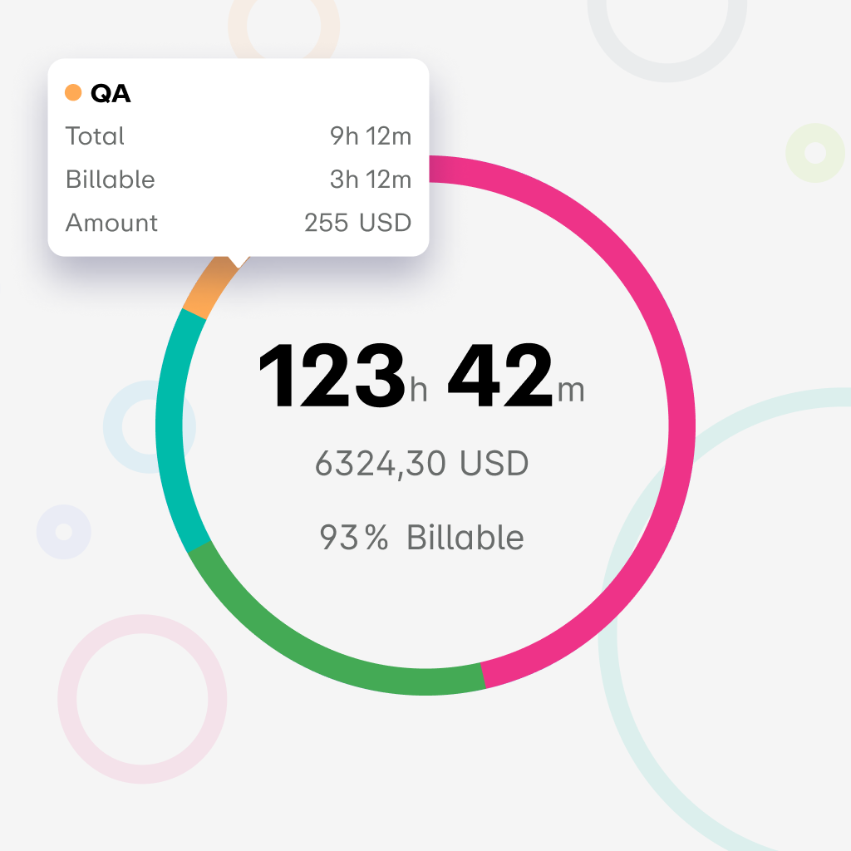Click the small pale green ring decoration
851x851 pixels.
[815, 153]
